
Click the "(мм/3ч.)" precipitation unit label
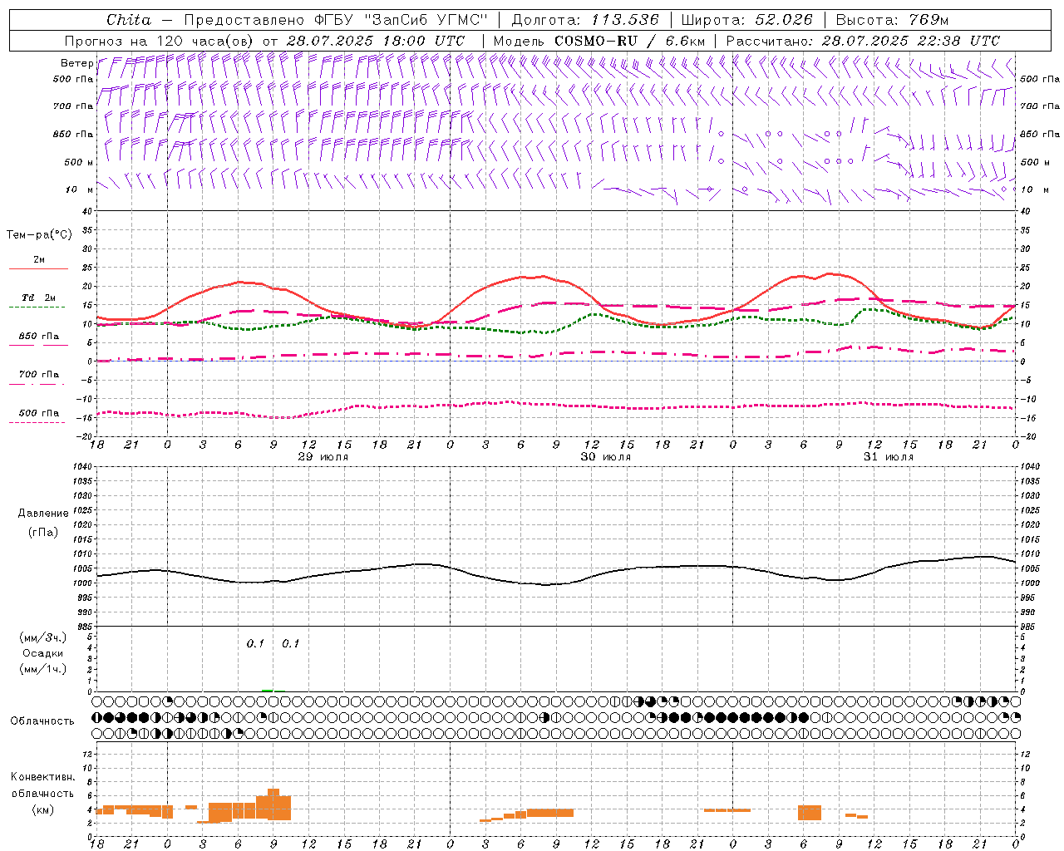click(x=43, y=637)
